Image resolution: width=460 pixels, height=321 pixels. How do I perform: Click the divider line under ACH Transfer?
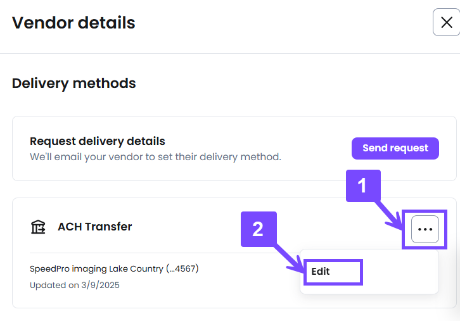click(164, 253)
